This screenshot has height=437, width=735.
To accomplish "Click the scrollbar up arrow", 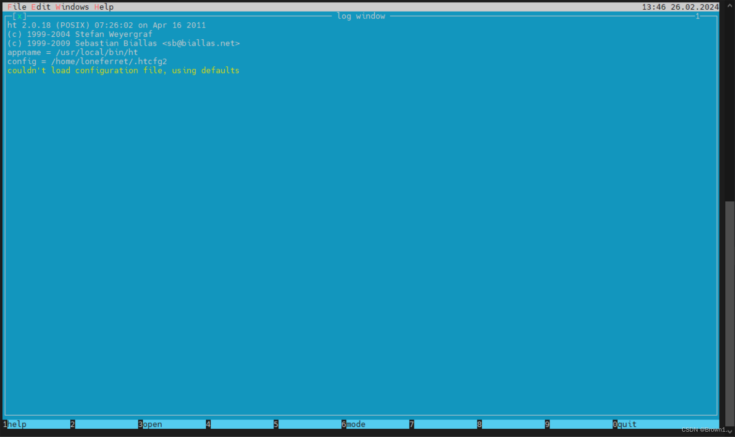I will click(x=729, y=5).
